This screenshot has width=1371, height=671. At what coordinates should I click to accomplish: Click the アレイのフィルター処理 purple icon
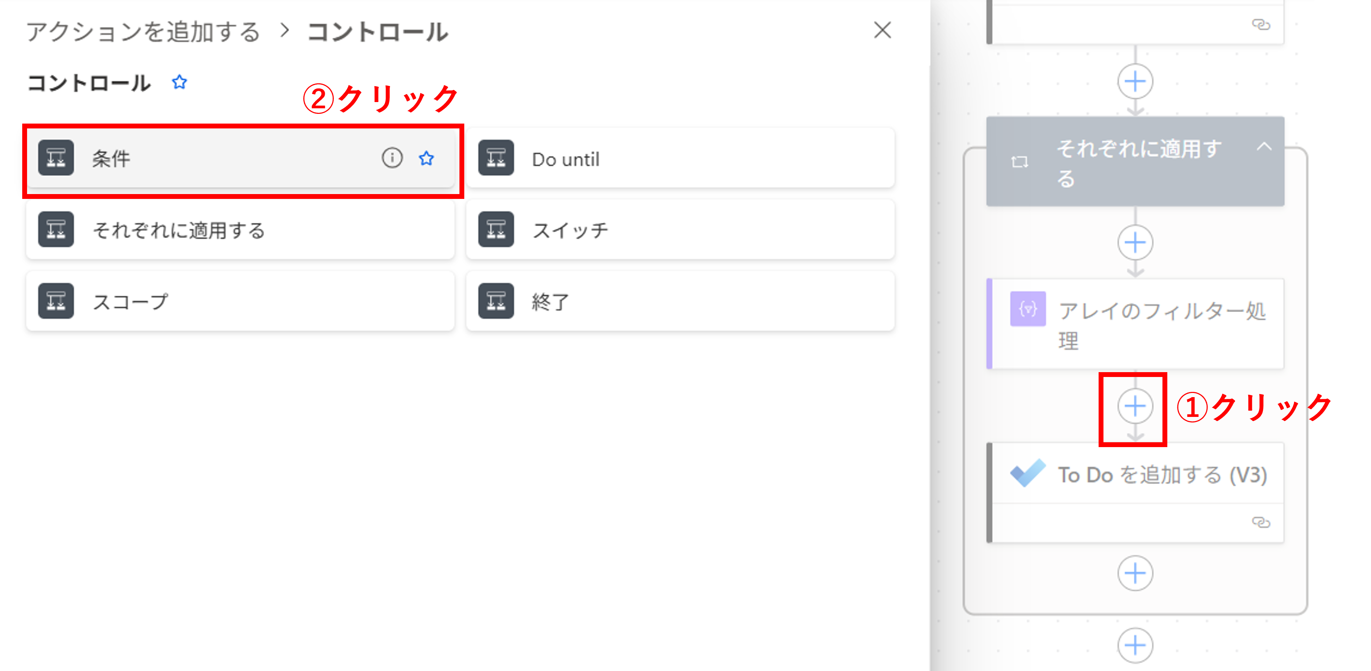click(x=1028, y=309)
